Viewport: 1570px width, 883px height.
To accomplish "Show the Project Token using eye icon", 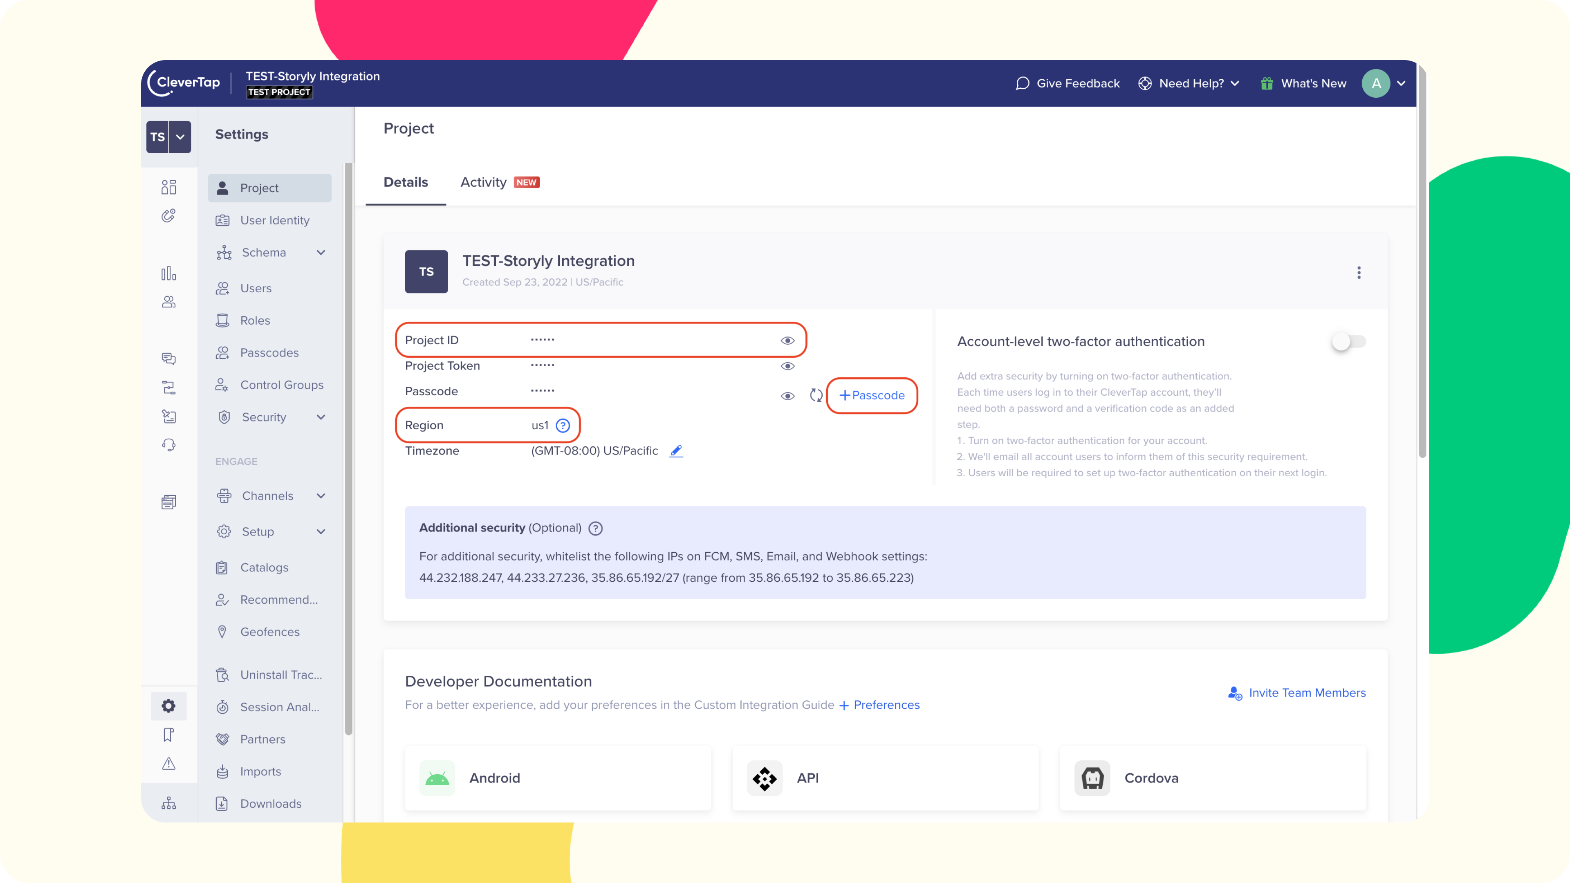I will coord(787,366).
